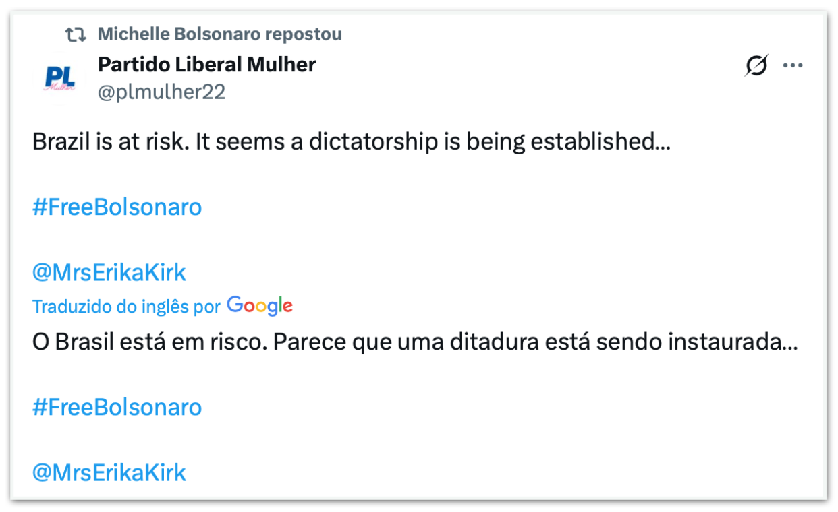Screen dimensions: 838x512
Task: Open #FreeBolsonaro hashtag in the Portuguese translation
Action: coord(117,408)
